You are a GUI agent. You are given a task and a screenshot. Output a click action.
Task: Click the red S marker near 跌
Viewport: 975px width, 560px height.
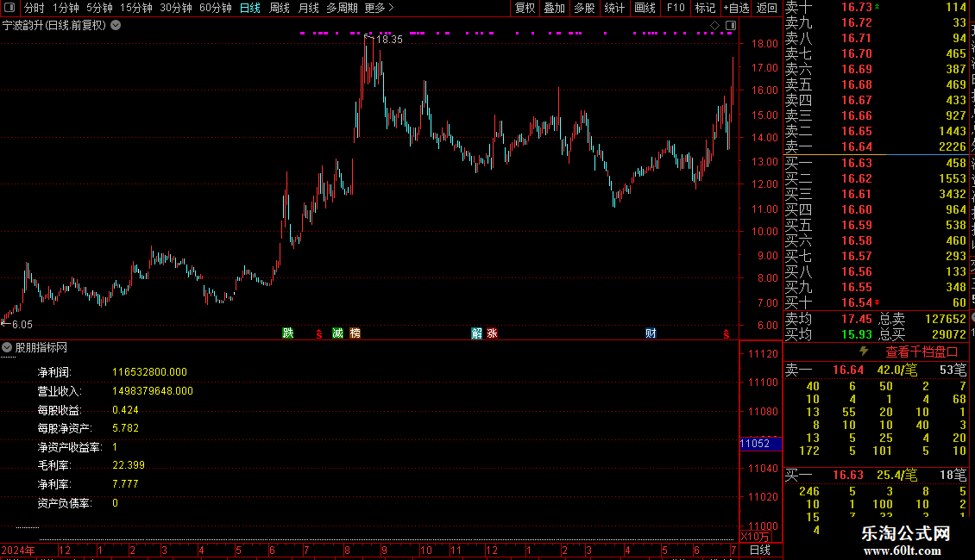point(319,334)
